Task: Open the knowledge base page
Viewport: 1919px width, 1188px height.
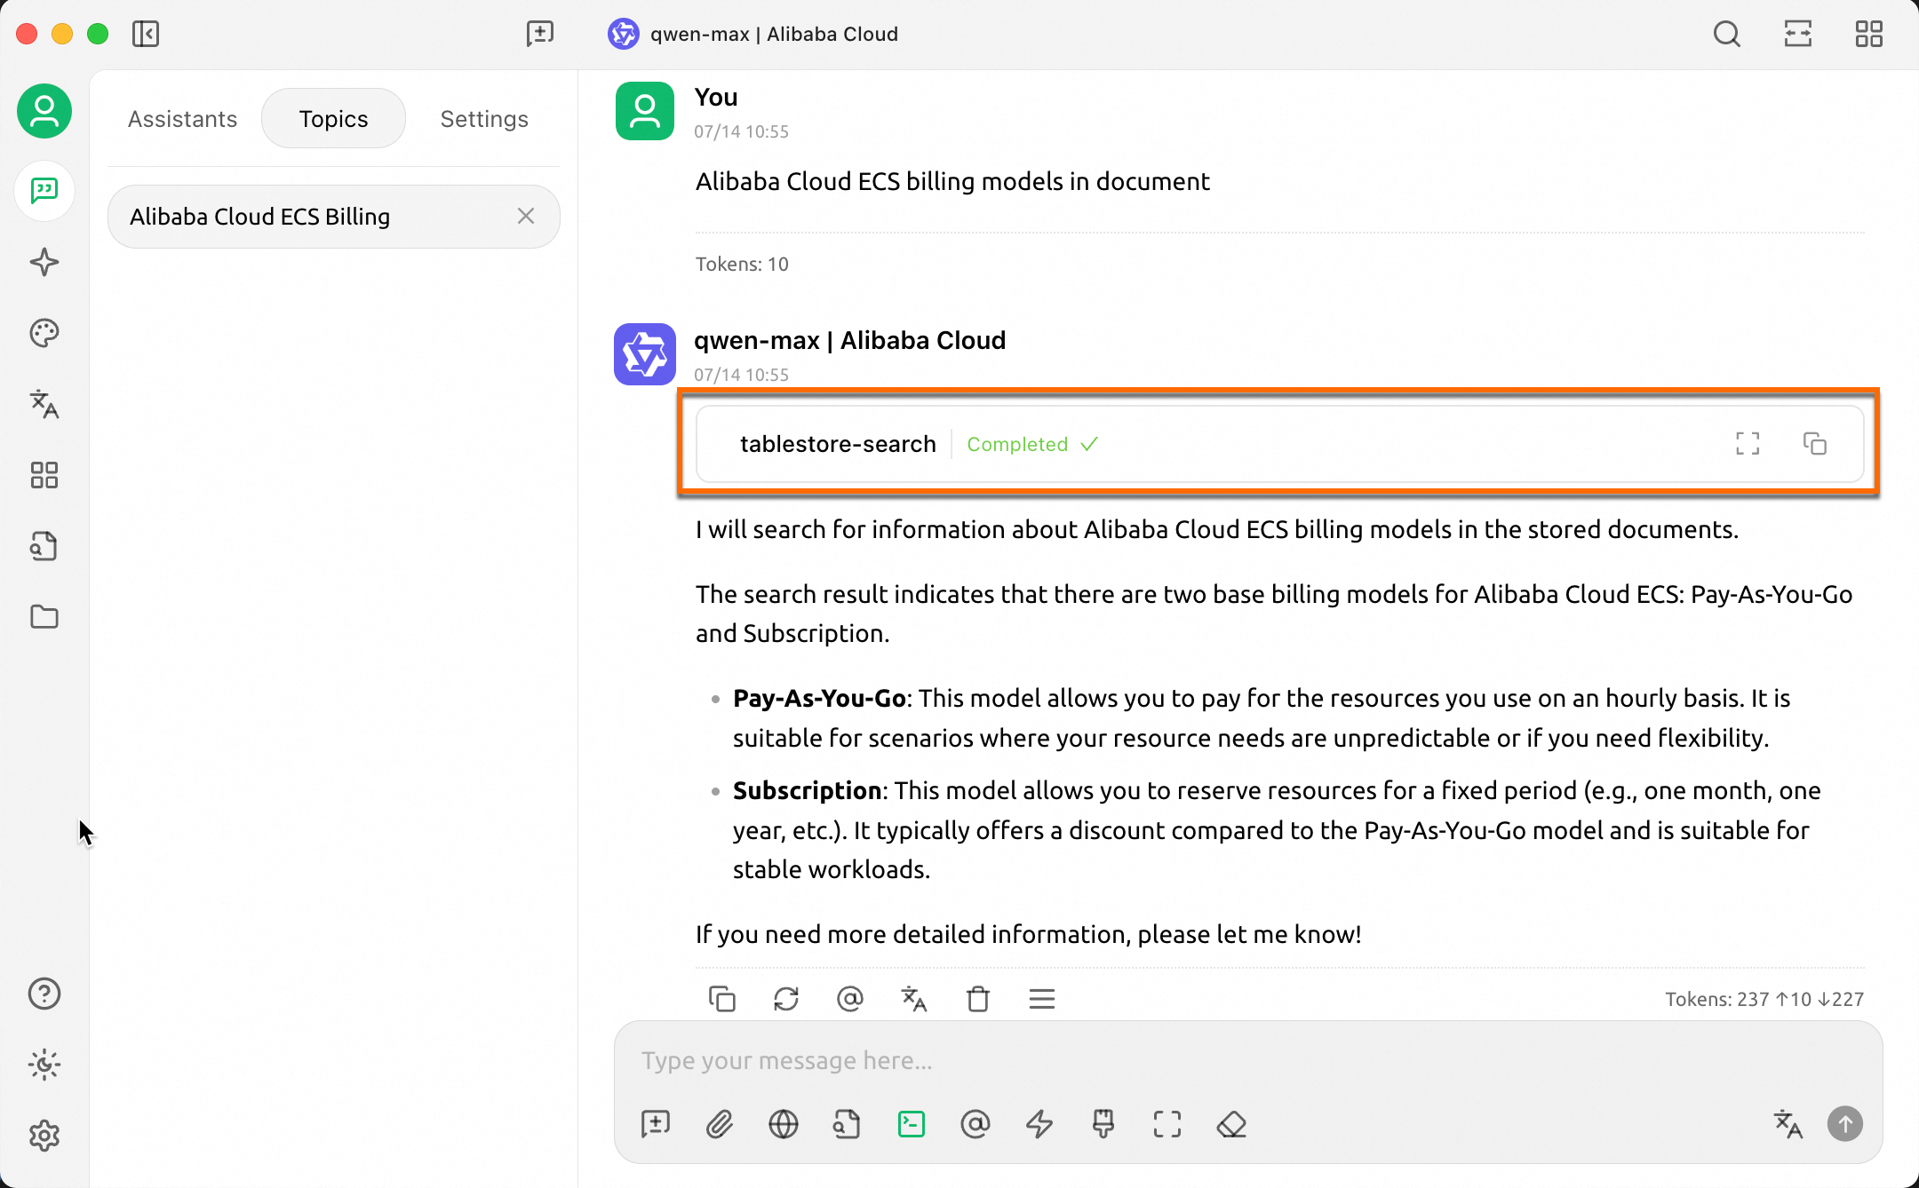Action: 44,546
